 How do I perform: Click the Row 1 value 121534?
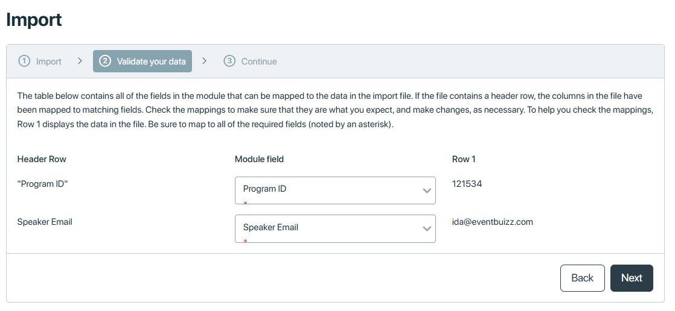coord(467,184)
